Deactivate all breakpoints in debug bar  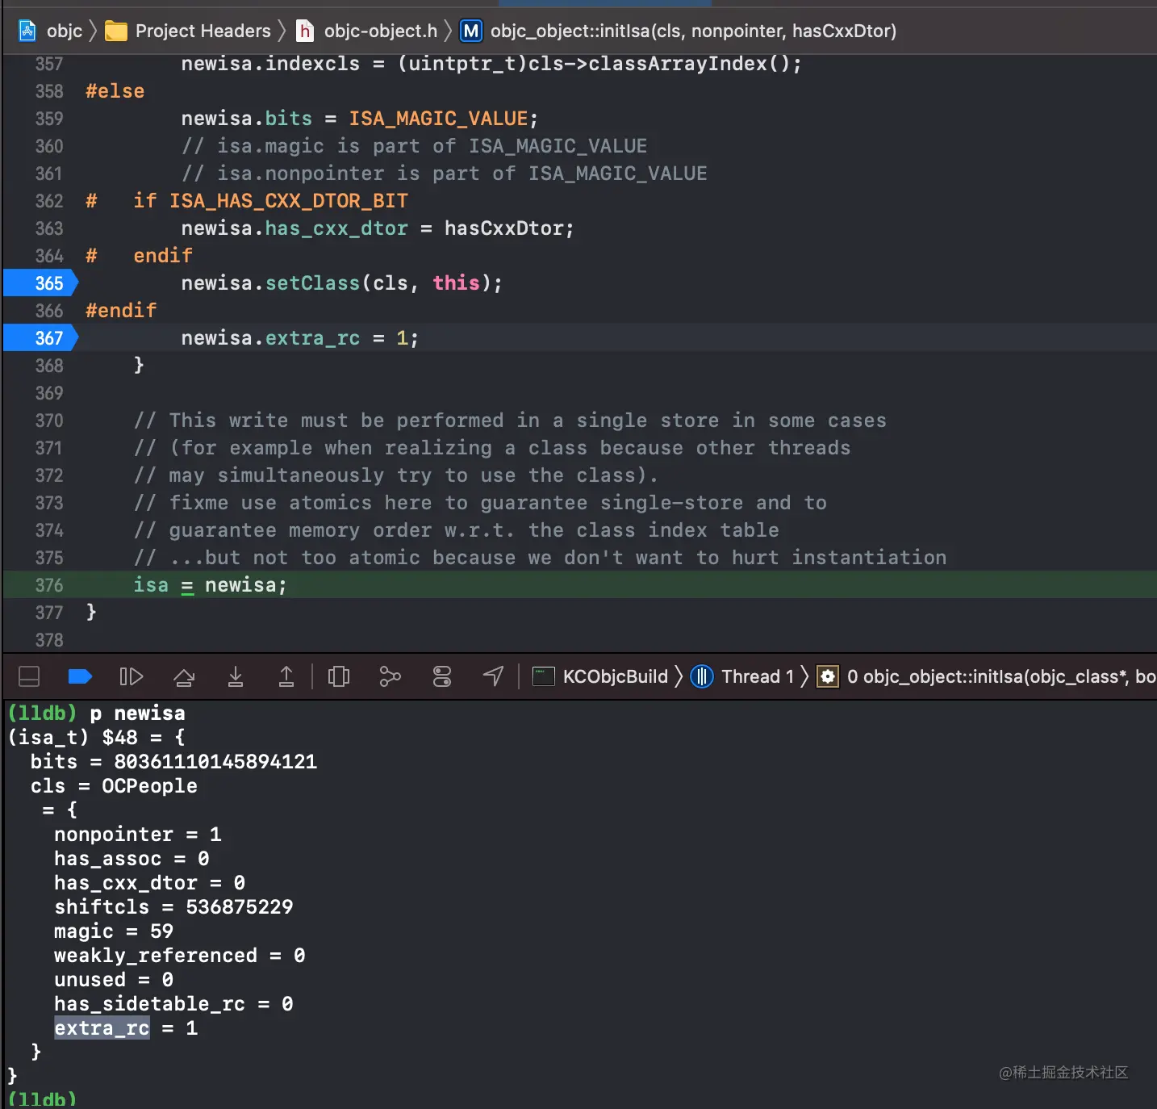coord(80,676)
